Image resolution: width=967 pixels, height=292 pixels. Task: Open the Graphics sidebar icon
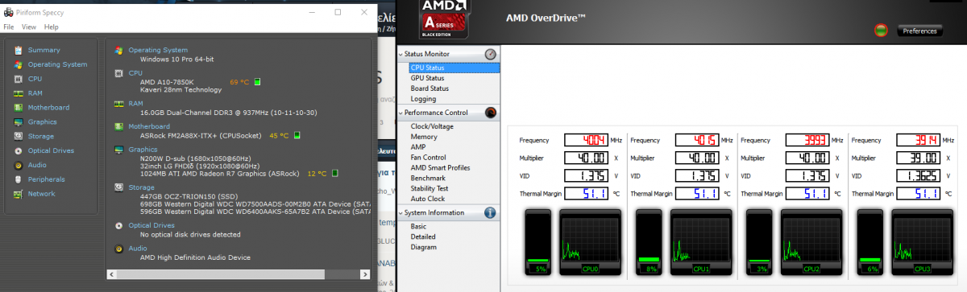(x=18, y=122)
